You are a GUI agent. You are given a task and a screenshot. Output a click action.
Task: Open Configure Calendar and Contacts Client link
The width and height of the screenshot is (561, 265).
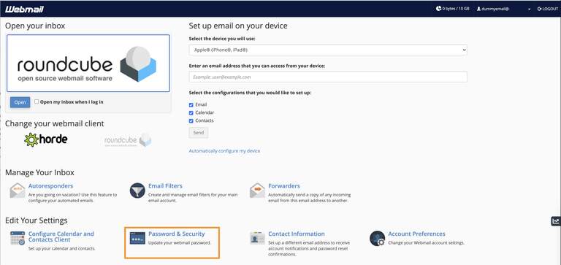tap(61, 237)
